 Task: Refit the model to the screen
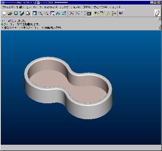(x=52, y=13)
